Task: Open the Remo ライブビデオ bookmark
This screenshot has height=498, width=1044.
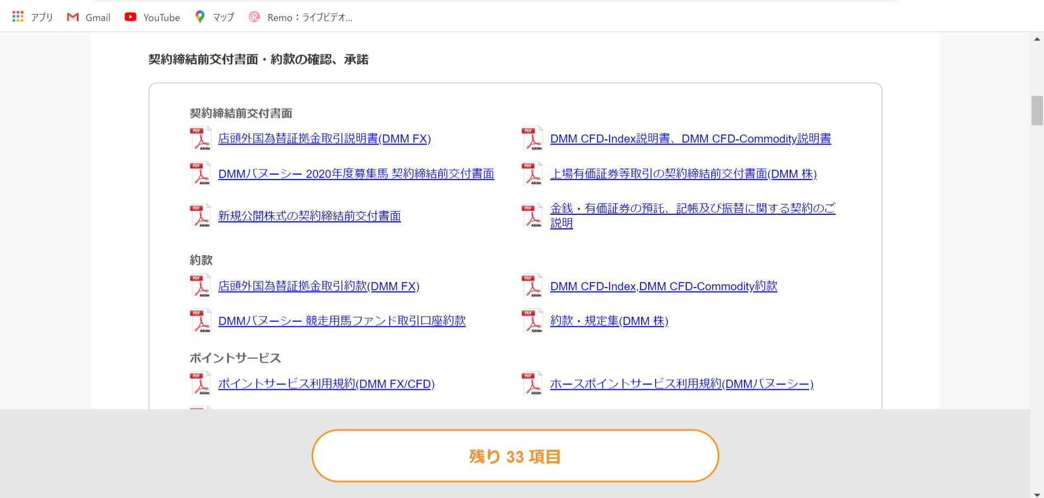Action: (301, 17)
